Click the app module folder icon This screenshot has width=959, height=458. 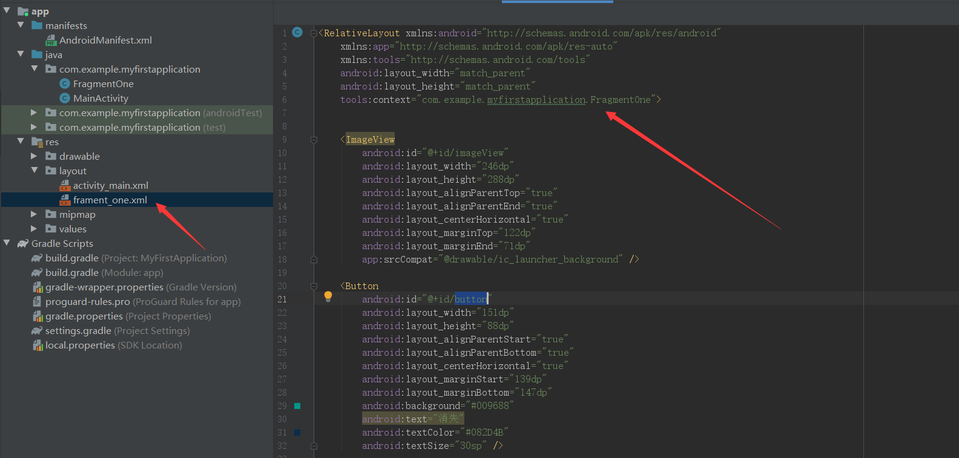click(23, 11)
